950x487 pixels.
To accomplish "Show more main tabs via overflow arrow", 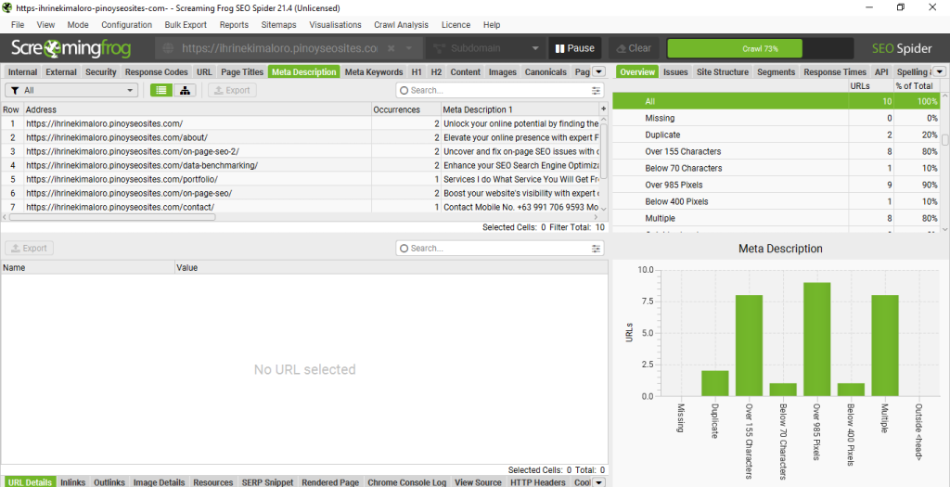I will (598, 72).
